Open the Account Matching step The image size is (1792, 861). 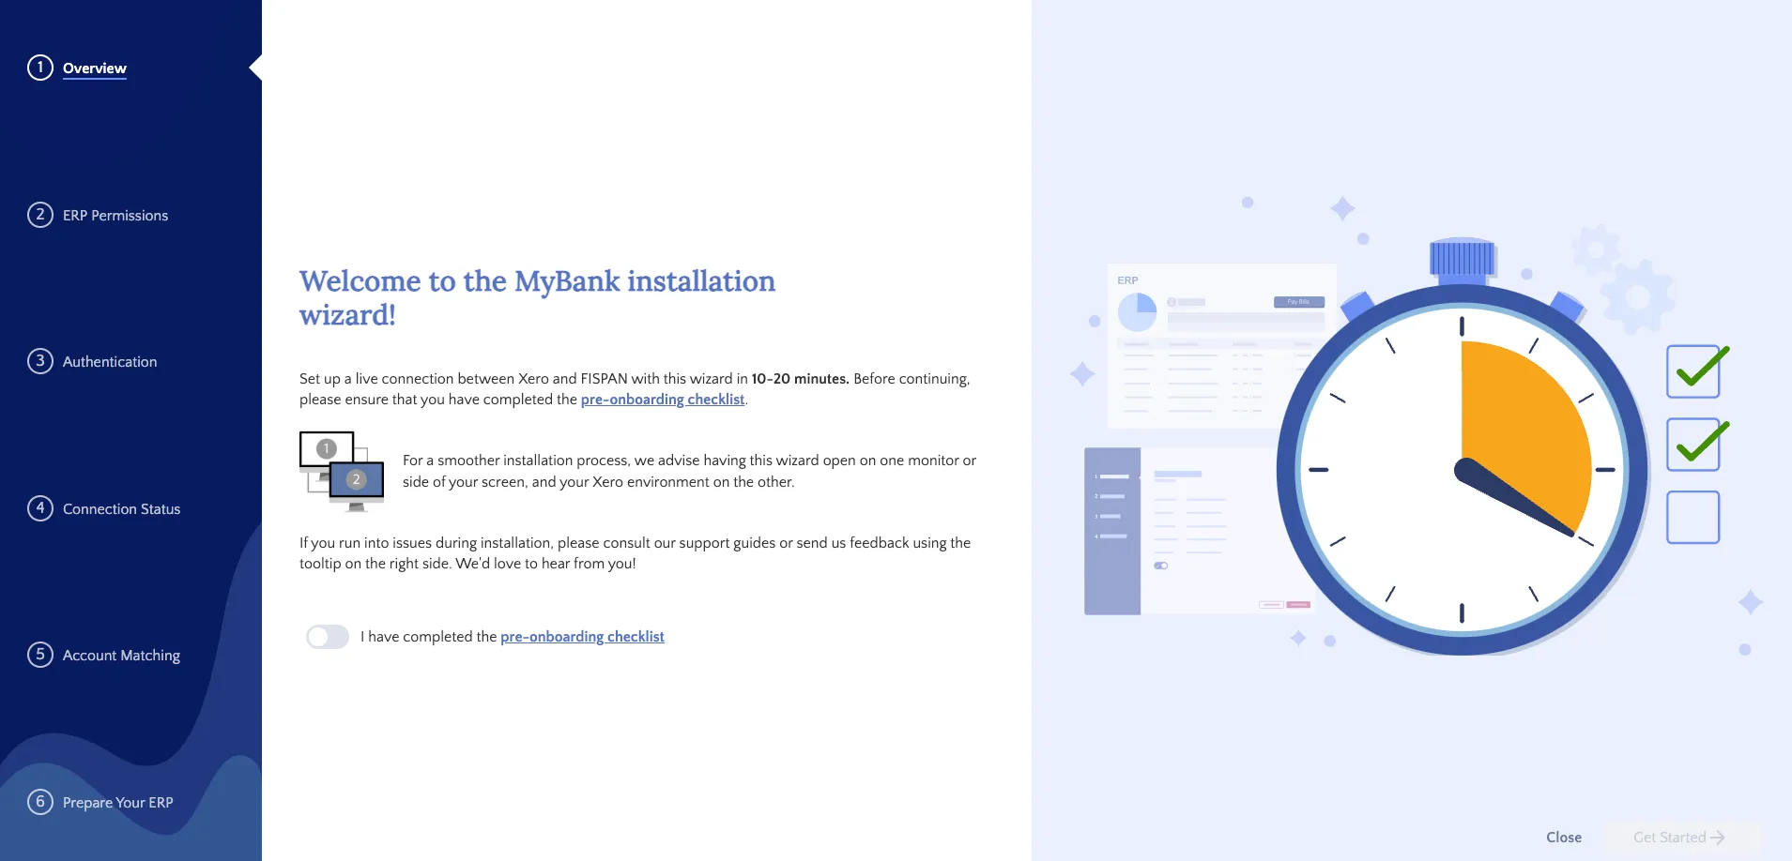(121, 656)
